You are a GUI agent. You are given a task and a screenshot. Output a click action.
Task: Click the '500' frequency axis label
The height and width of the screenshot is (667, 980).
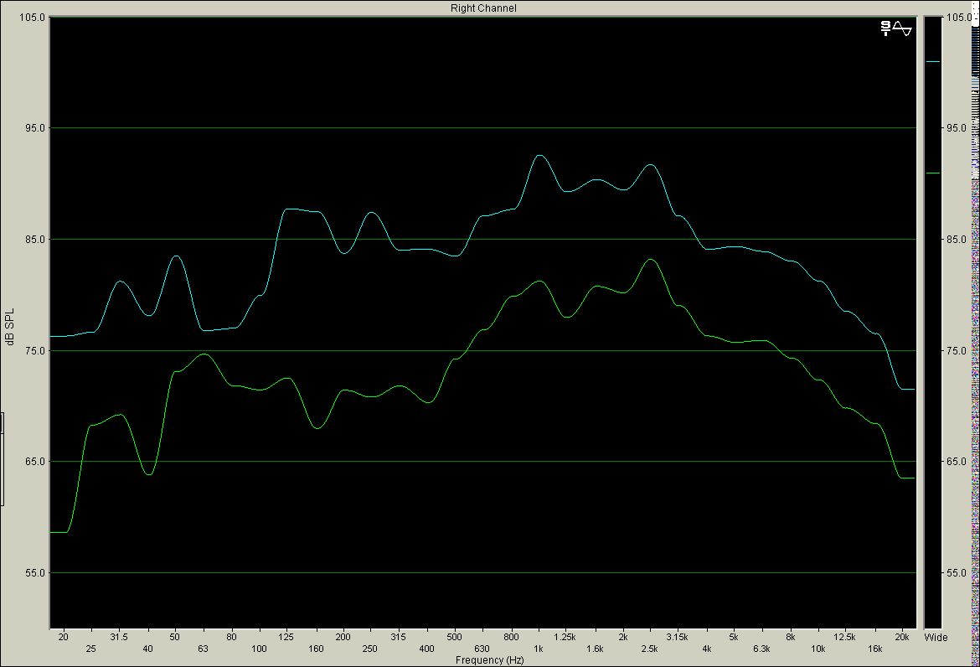point(454,637)
